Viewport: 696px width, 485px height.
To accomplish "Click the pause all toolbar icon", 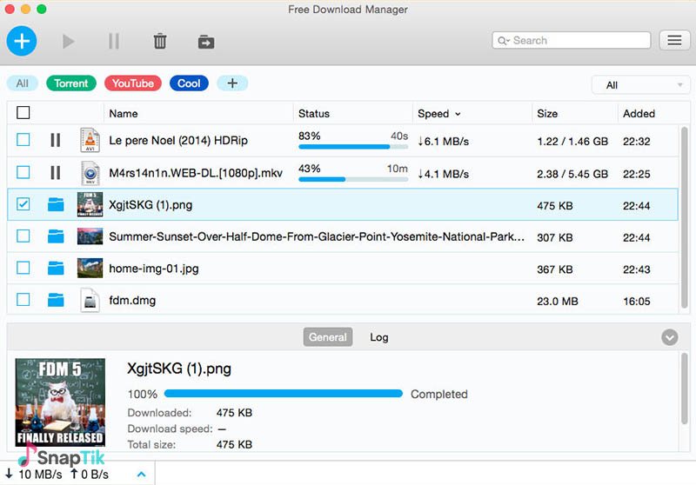I will [x=113, y=41].
